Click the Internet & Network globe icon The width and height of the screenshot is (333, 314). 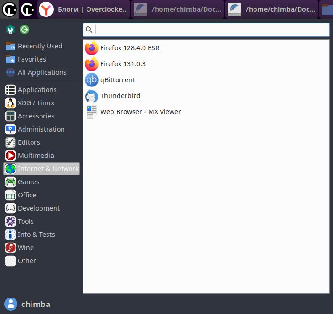coord(10,169)
